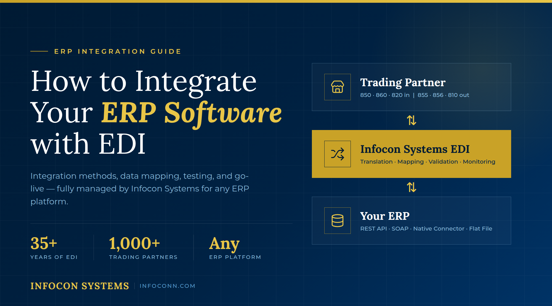Click the 1,000+ statistic
The image size is (552, 306).
(135, 243)
